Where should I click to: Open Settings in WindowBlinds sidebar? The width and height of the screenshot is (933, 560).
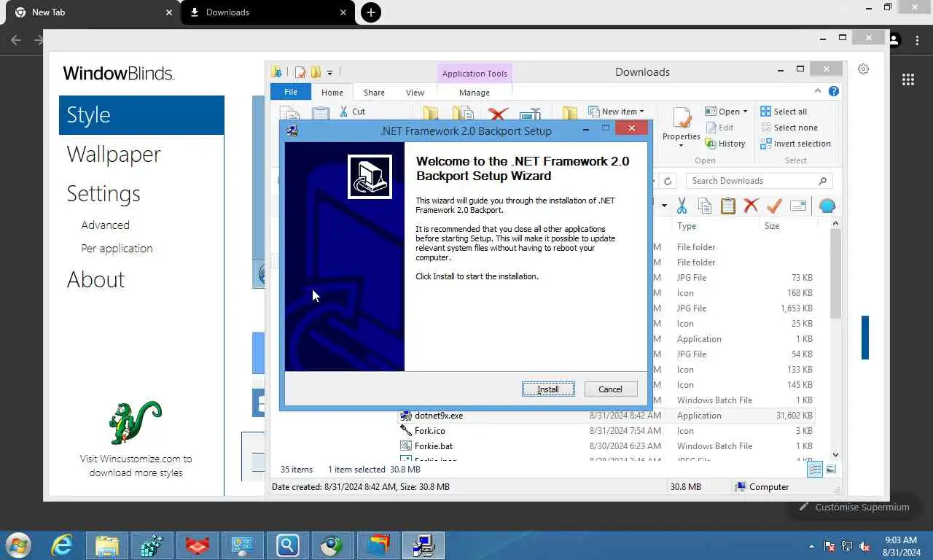tap(104, 194)
